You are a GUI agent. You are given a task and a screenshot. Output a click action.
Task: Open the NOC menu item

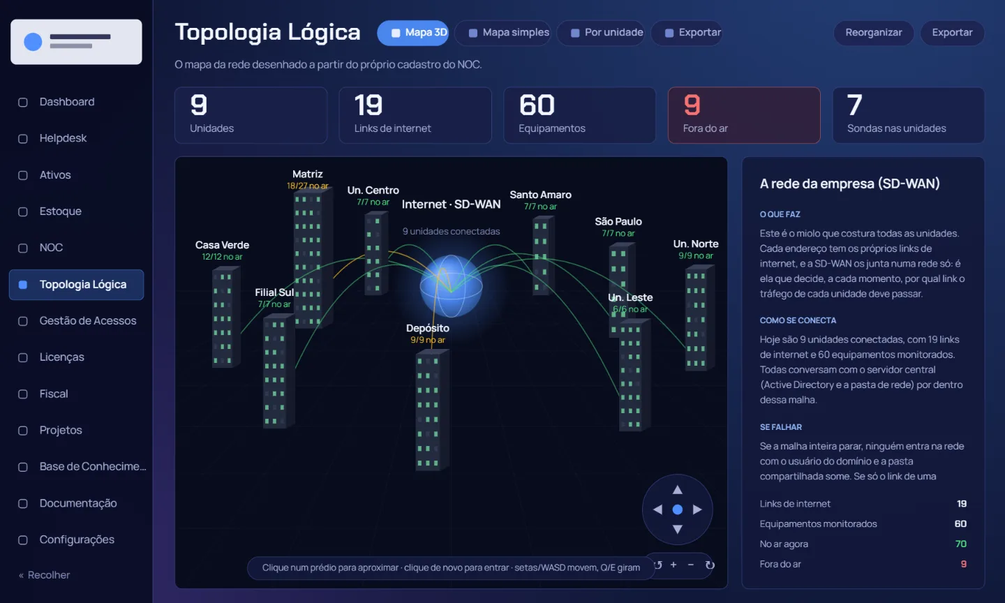point(76,248)
